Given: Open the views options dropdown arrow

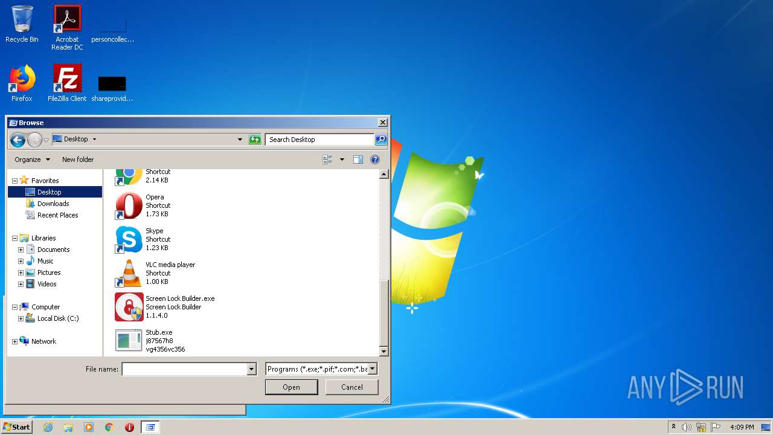Looking at the screenshot, I should 342,159.
